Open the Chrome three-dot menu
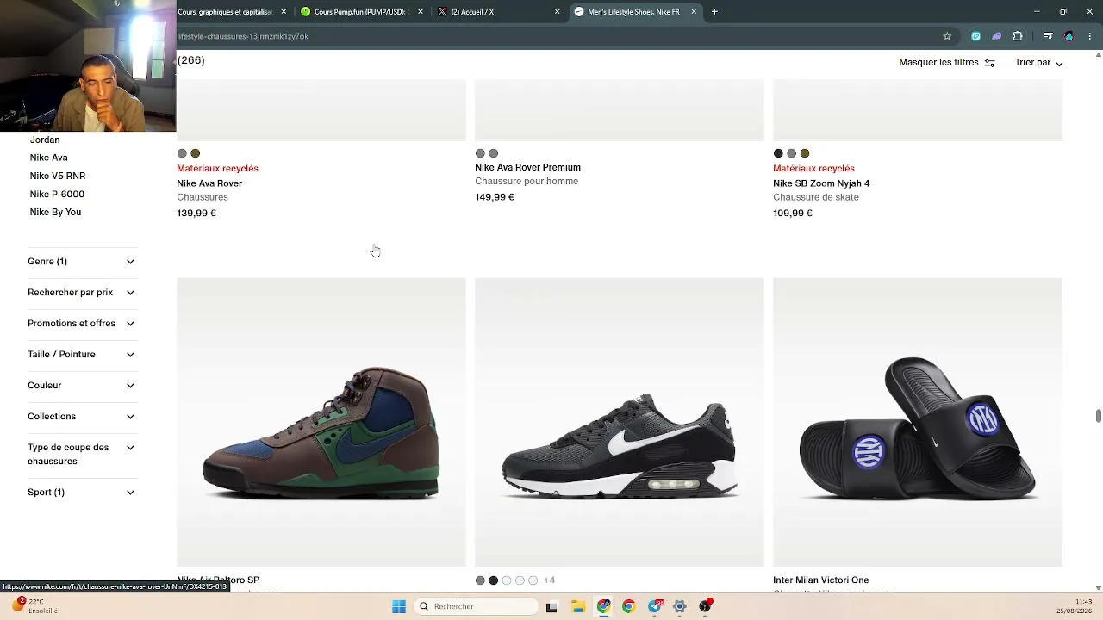The width and height of the screenshot is (1103, 620). pyautogui.click(x=1090, y=36)
